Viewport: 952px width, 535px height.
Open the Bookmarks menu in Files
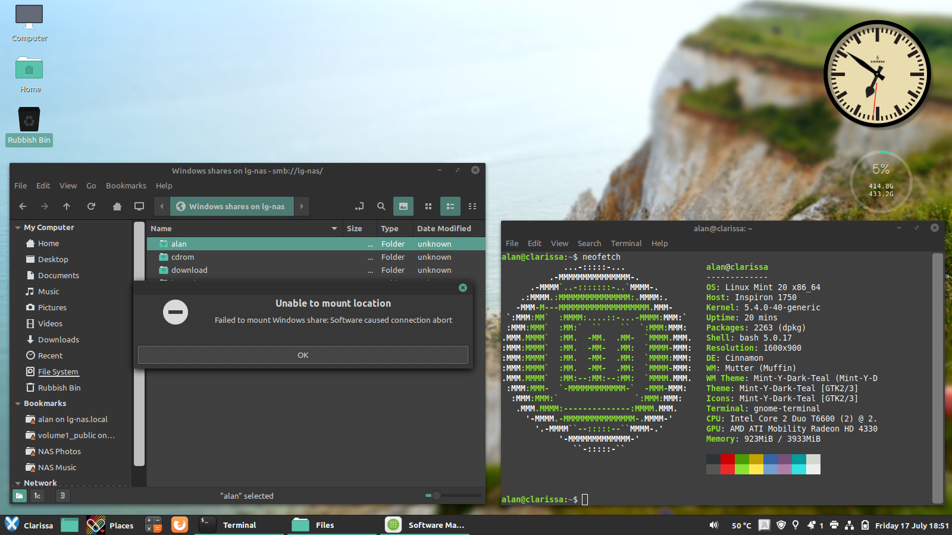126,185
